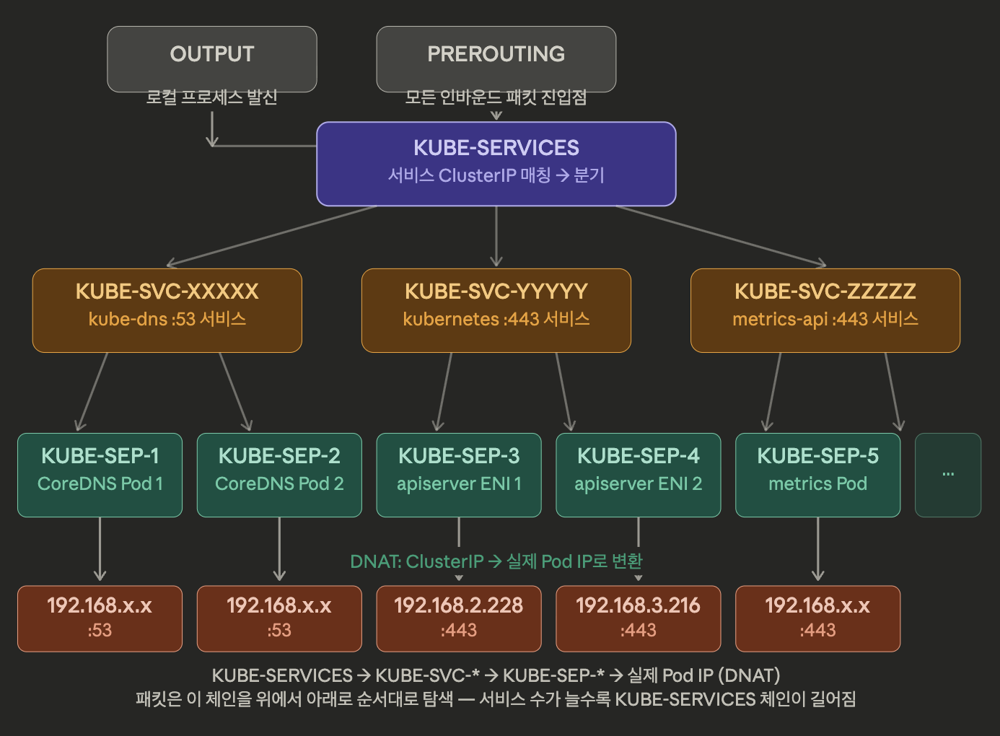Select KUBE-SEP-3 apiserver ENI 1 box
Screen dimensions: 1000x736
(x=459, y=475)
